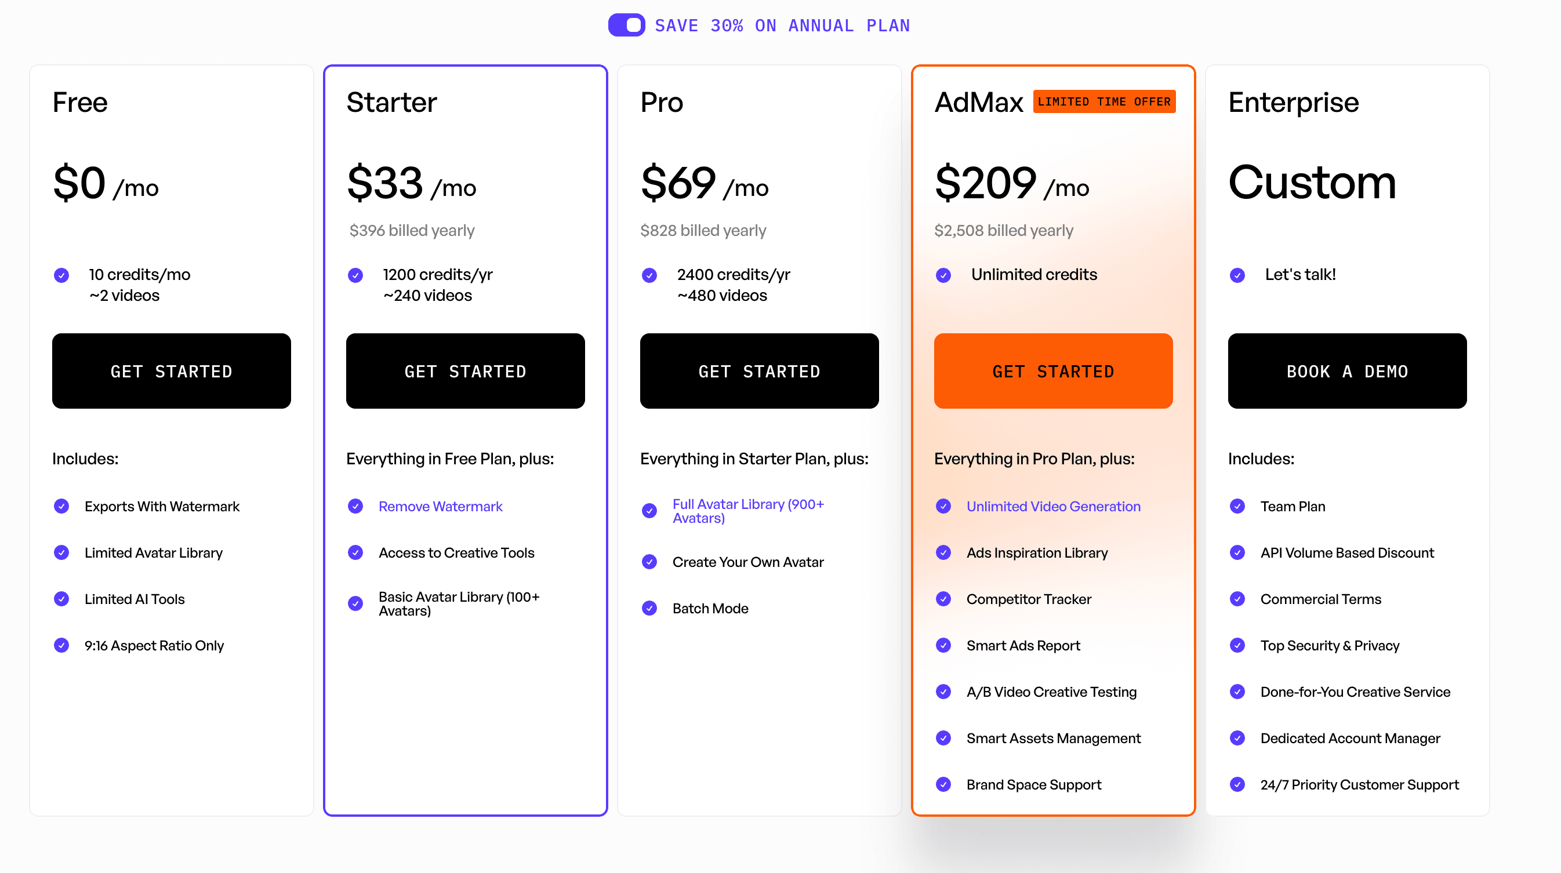Click the checkmark icon beside Batch Mode
The width and height of the screenshot is (1561, 873).
point(649,608)
